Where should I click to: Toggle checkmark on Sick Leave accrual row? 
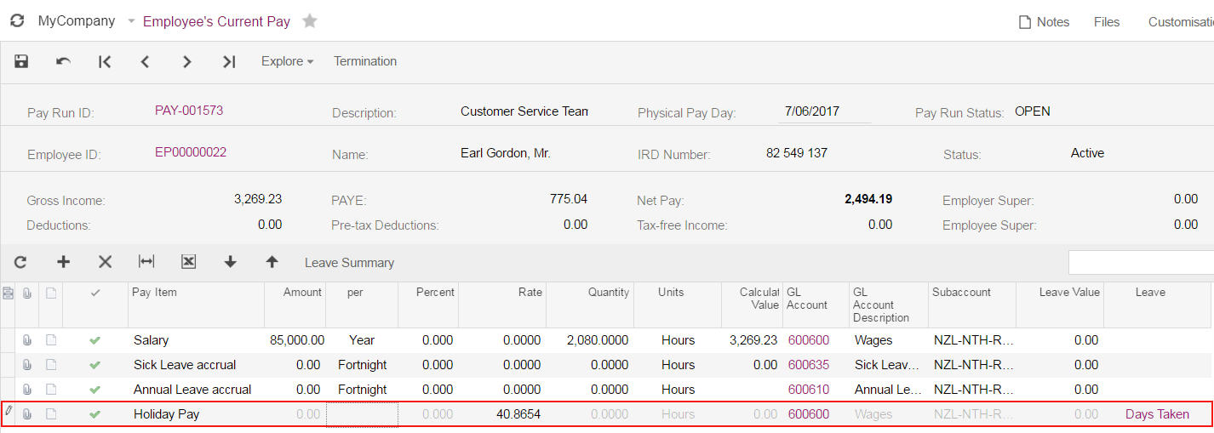coord(94,365)
